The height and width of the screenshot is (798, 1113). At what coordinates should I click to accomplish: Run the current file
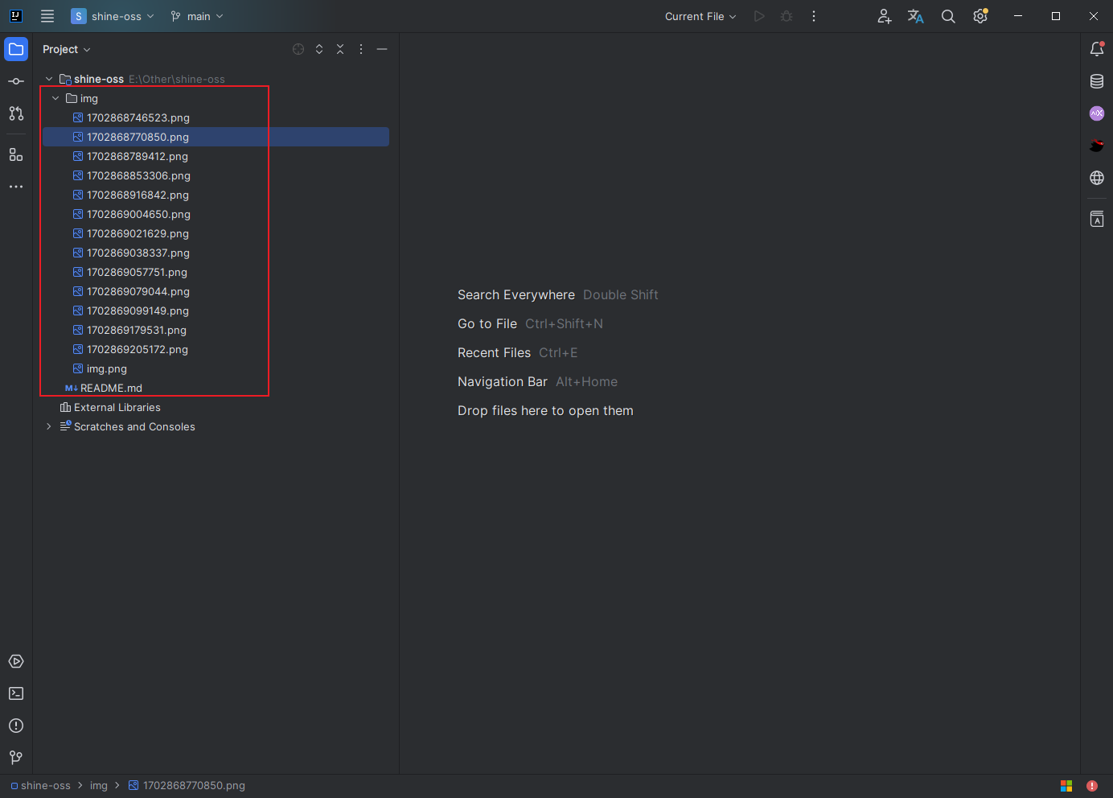[x=759, y=16]
